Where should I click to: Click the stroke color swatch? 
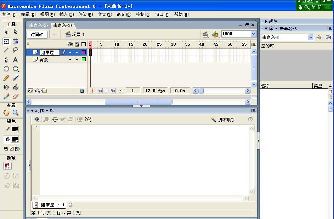click(x=15, y=129)
